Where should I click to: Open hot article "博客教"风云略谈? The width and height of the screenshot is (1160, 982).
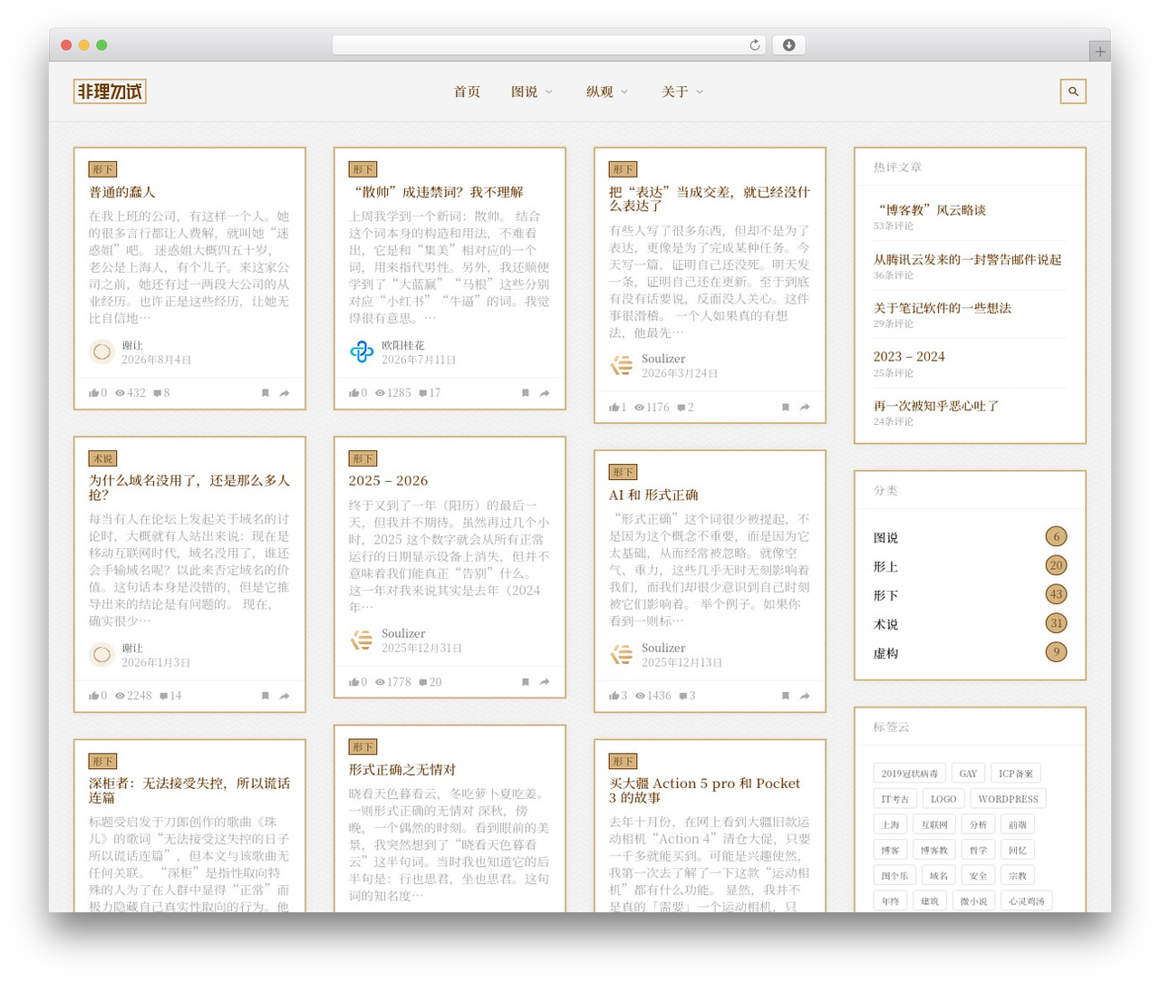click(x=930, y=210)
